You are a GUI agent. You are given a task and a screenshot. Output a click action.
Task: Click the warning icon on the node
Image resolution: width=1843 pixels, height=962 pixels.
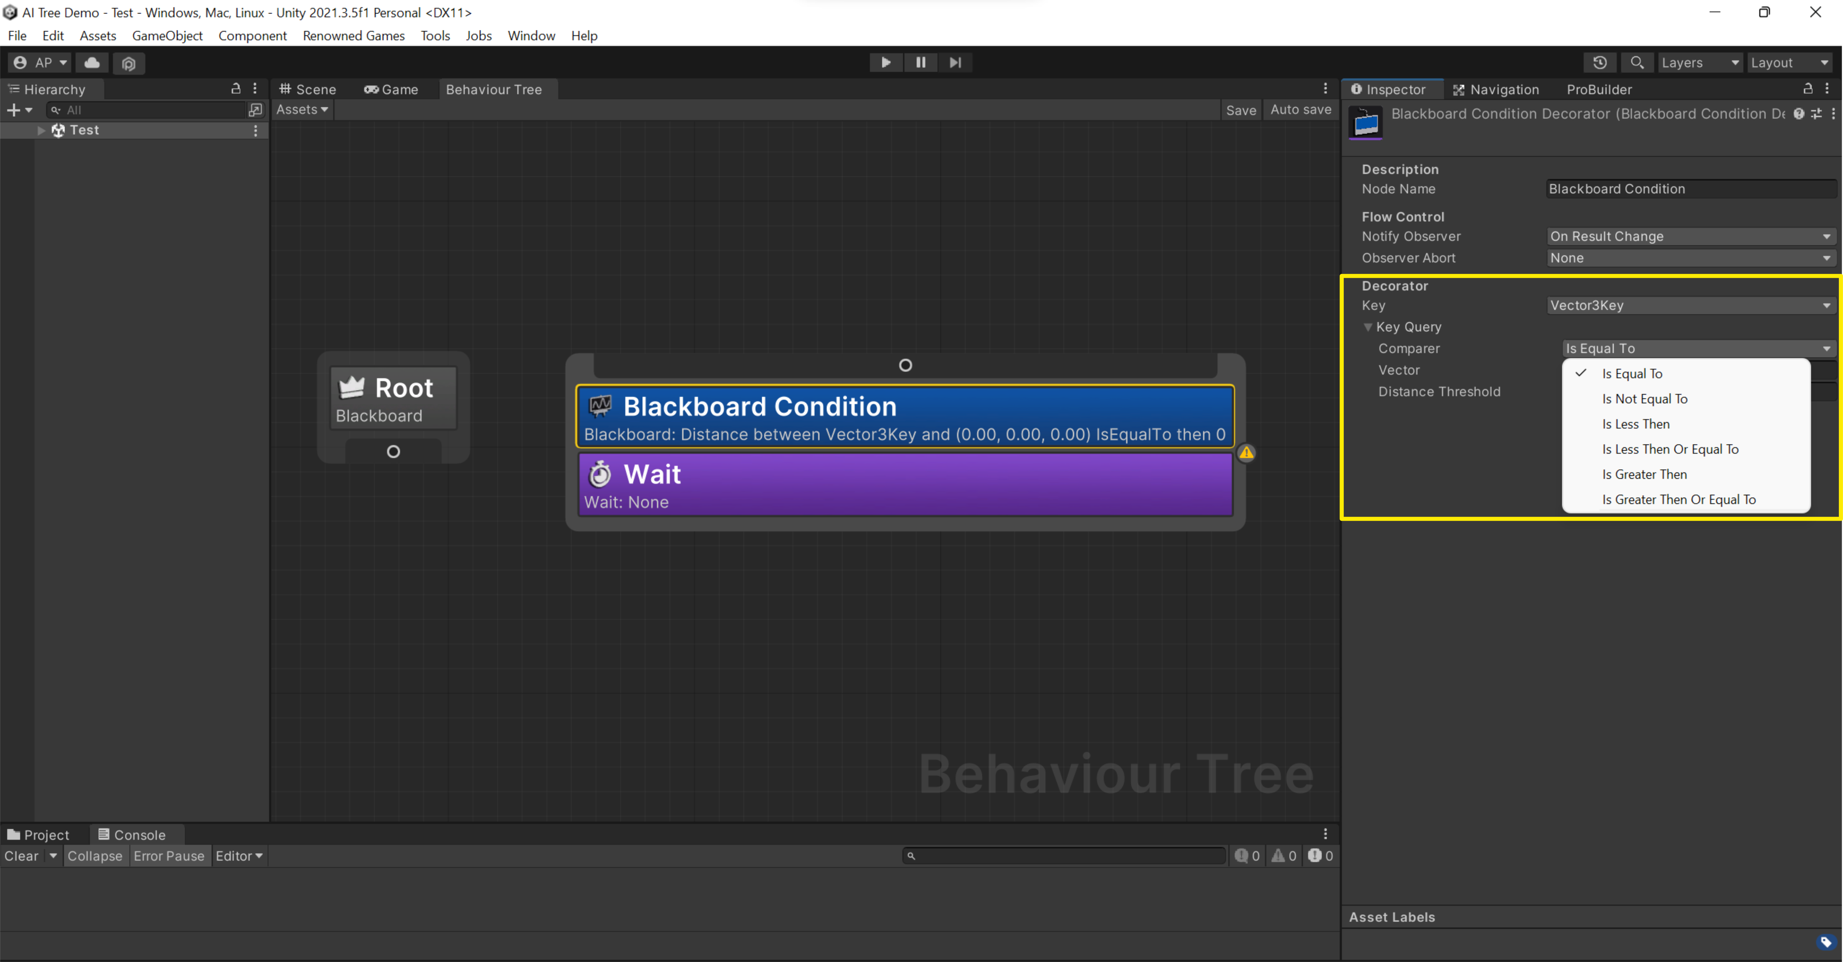pos(1246,452)
